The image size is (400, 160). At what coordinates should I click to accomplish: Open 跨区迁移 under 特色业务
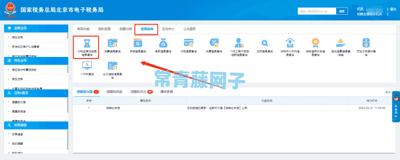click(x=17, y=79)
